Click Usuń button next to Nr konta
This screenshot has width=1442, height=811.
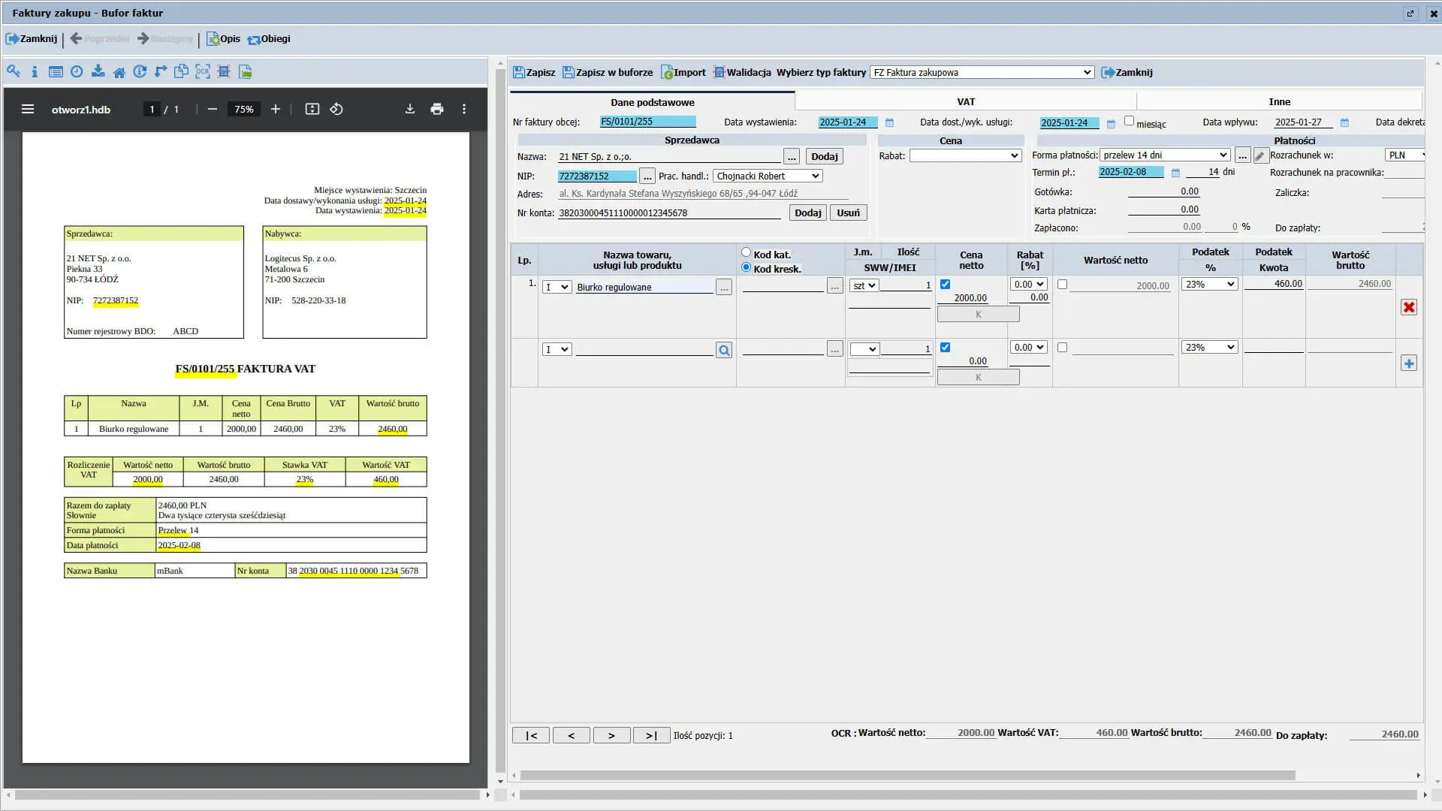pyautogui.click(x=848, y=213)
